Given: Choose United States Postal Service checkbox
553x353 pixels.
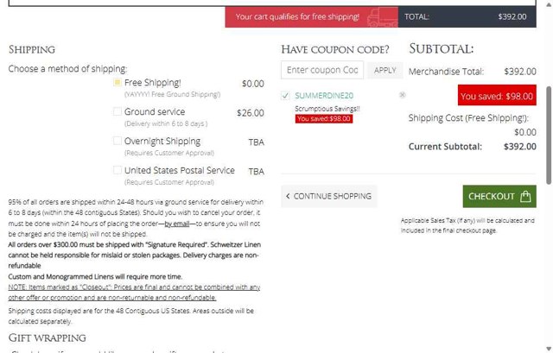Looking at the screenshot, I should pos(118,170).
